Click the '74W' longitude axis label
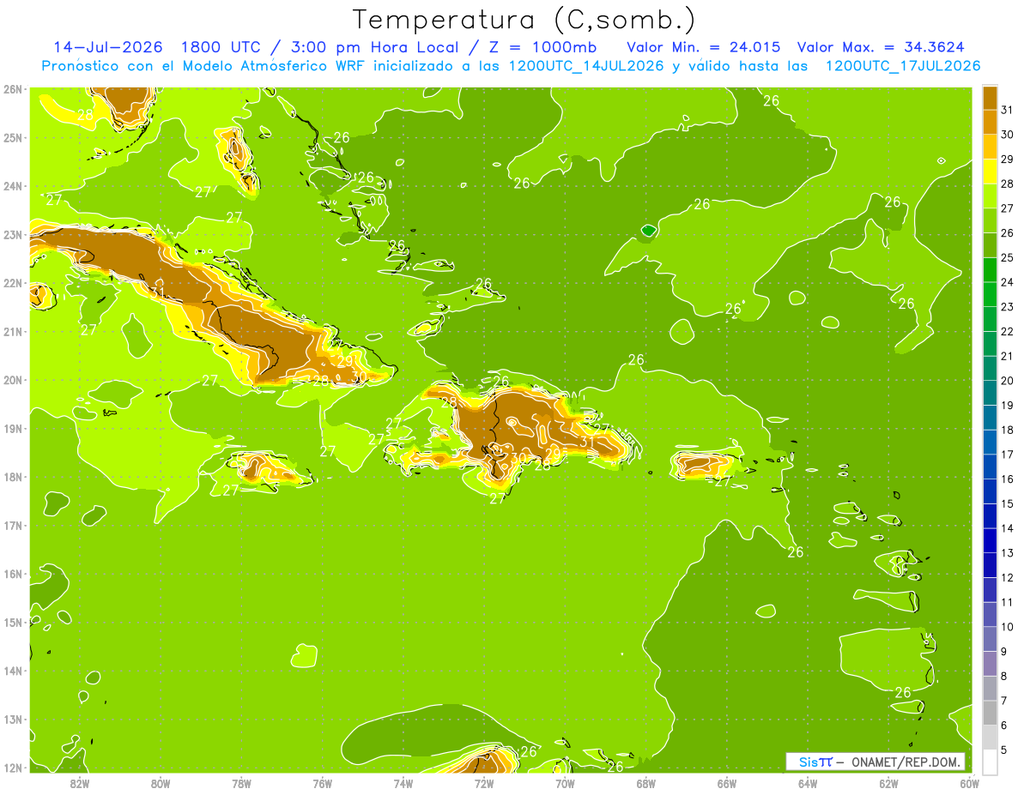 [x=403, y=783]
